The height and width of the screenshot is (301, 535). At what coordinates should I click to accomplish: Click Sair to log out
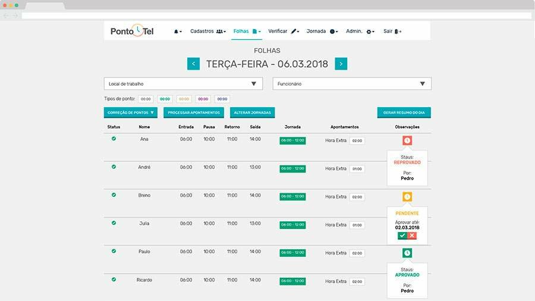(x=392, y=32)
